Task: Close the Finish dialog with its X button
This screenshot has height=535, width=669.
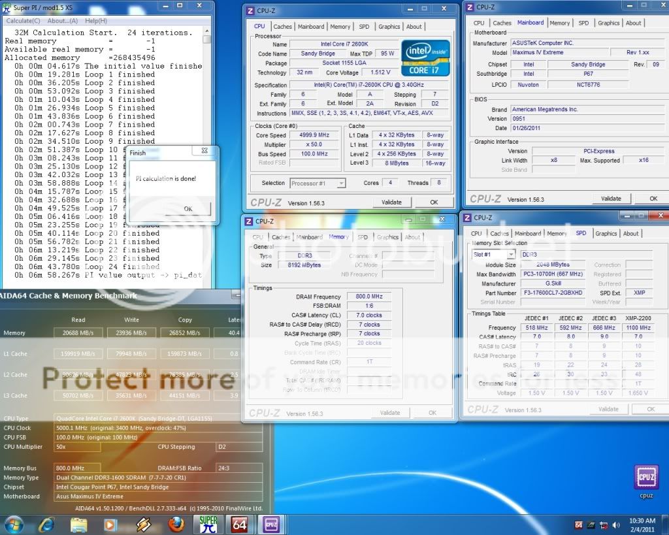Action: [x=204, y=151]
